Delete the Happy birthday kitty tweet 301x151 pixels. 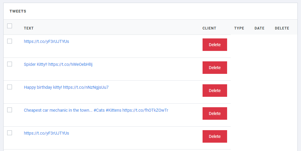tap(215, 91)
